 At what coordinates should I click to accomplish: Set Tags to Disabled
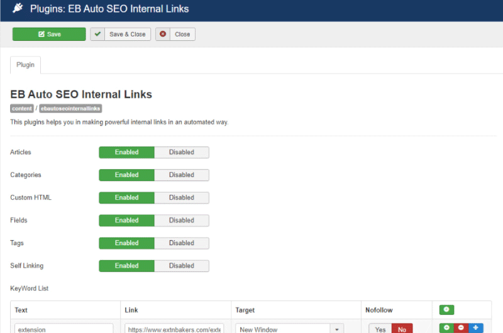point(182,243)
